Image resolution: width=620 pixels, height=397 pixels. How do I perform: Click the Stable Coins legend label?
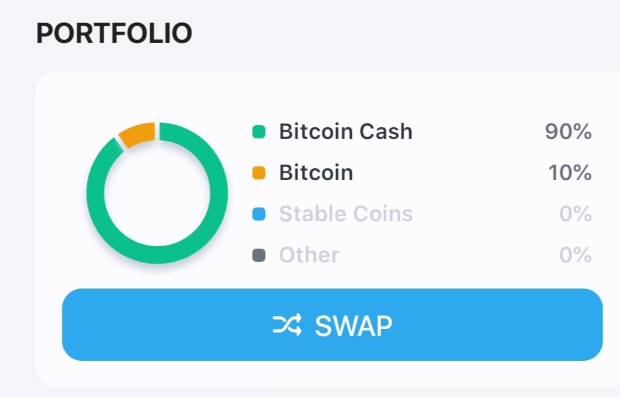pyautogui.click(x=346, y=214)
